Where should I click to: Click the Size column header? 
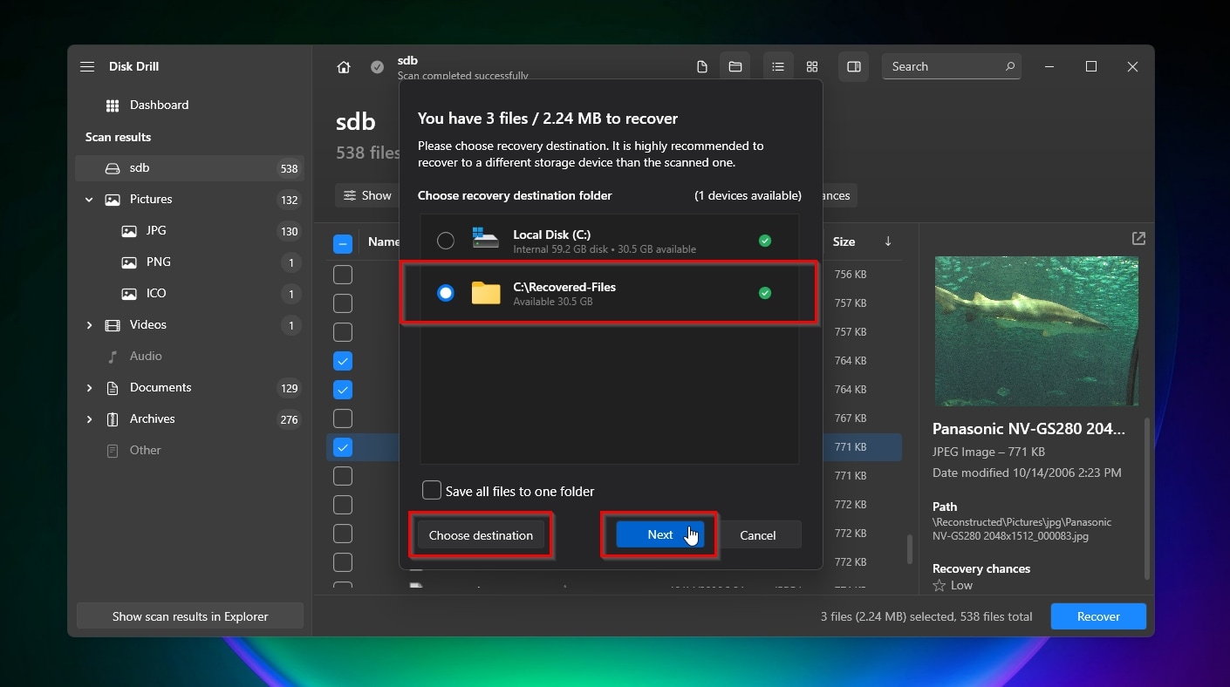click(844, 241)
